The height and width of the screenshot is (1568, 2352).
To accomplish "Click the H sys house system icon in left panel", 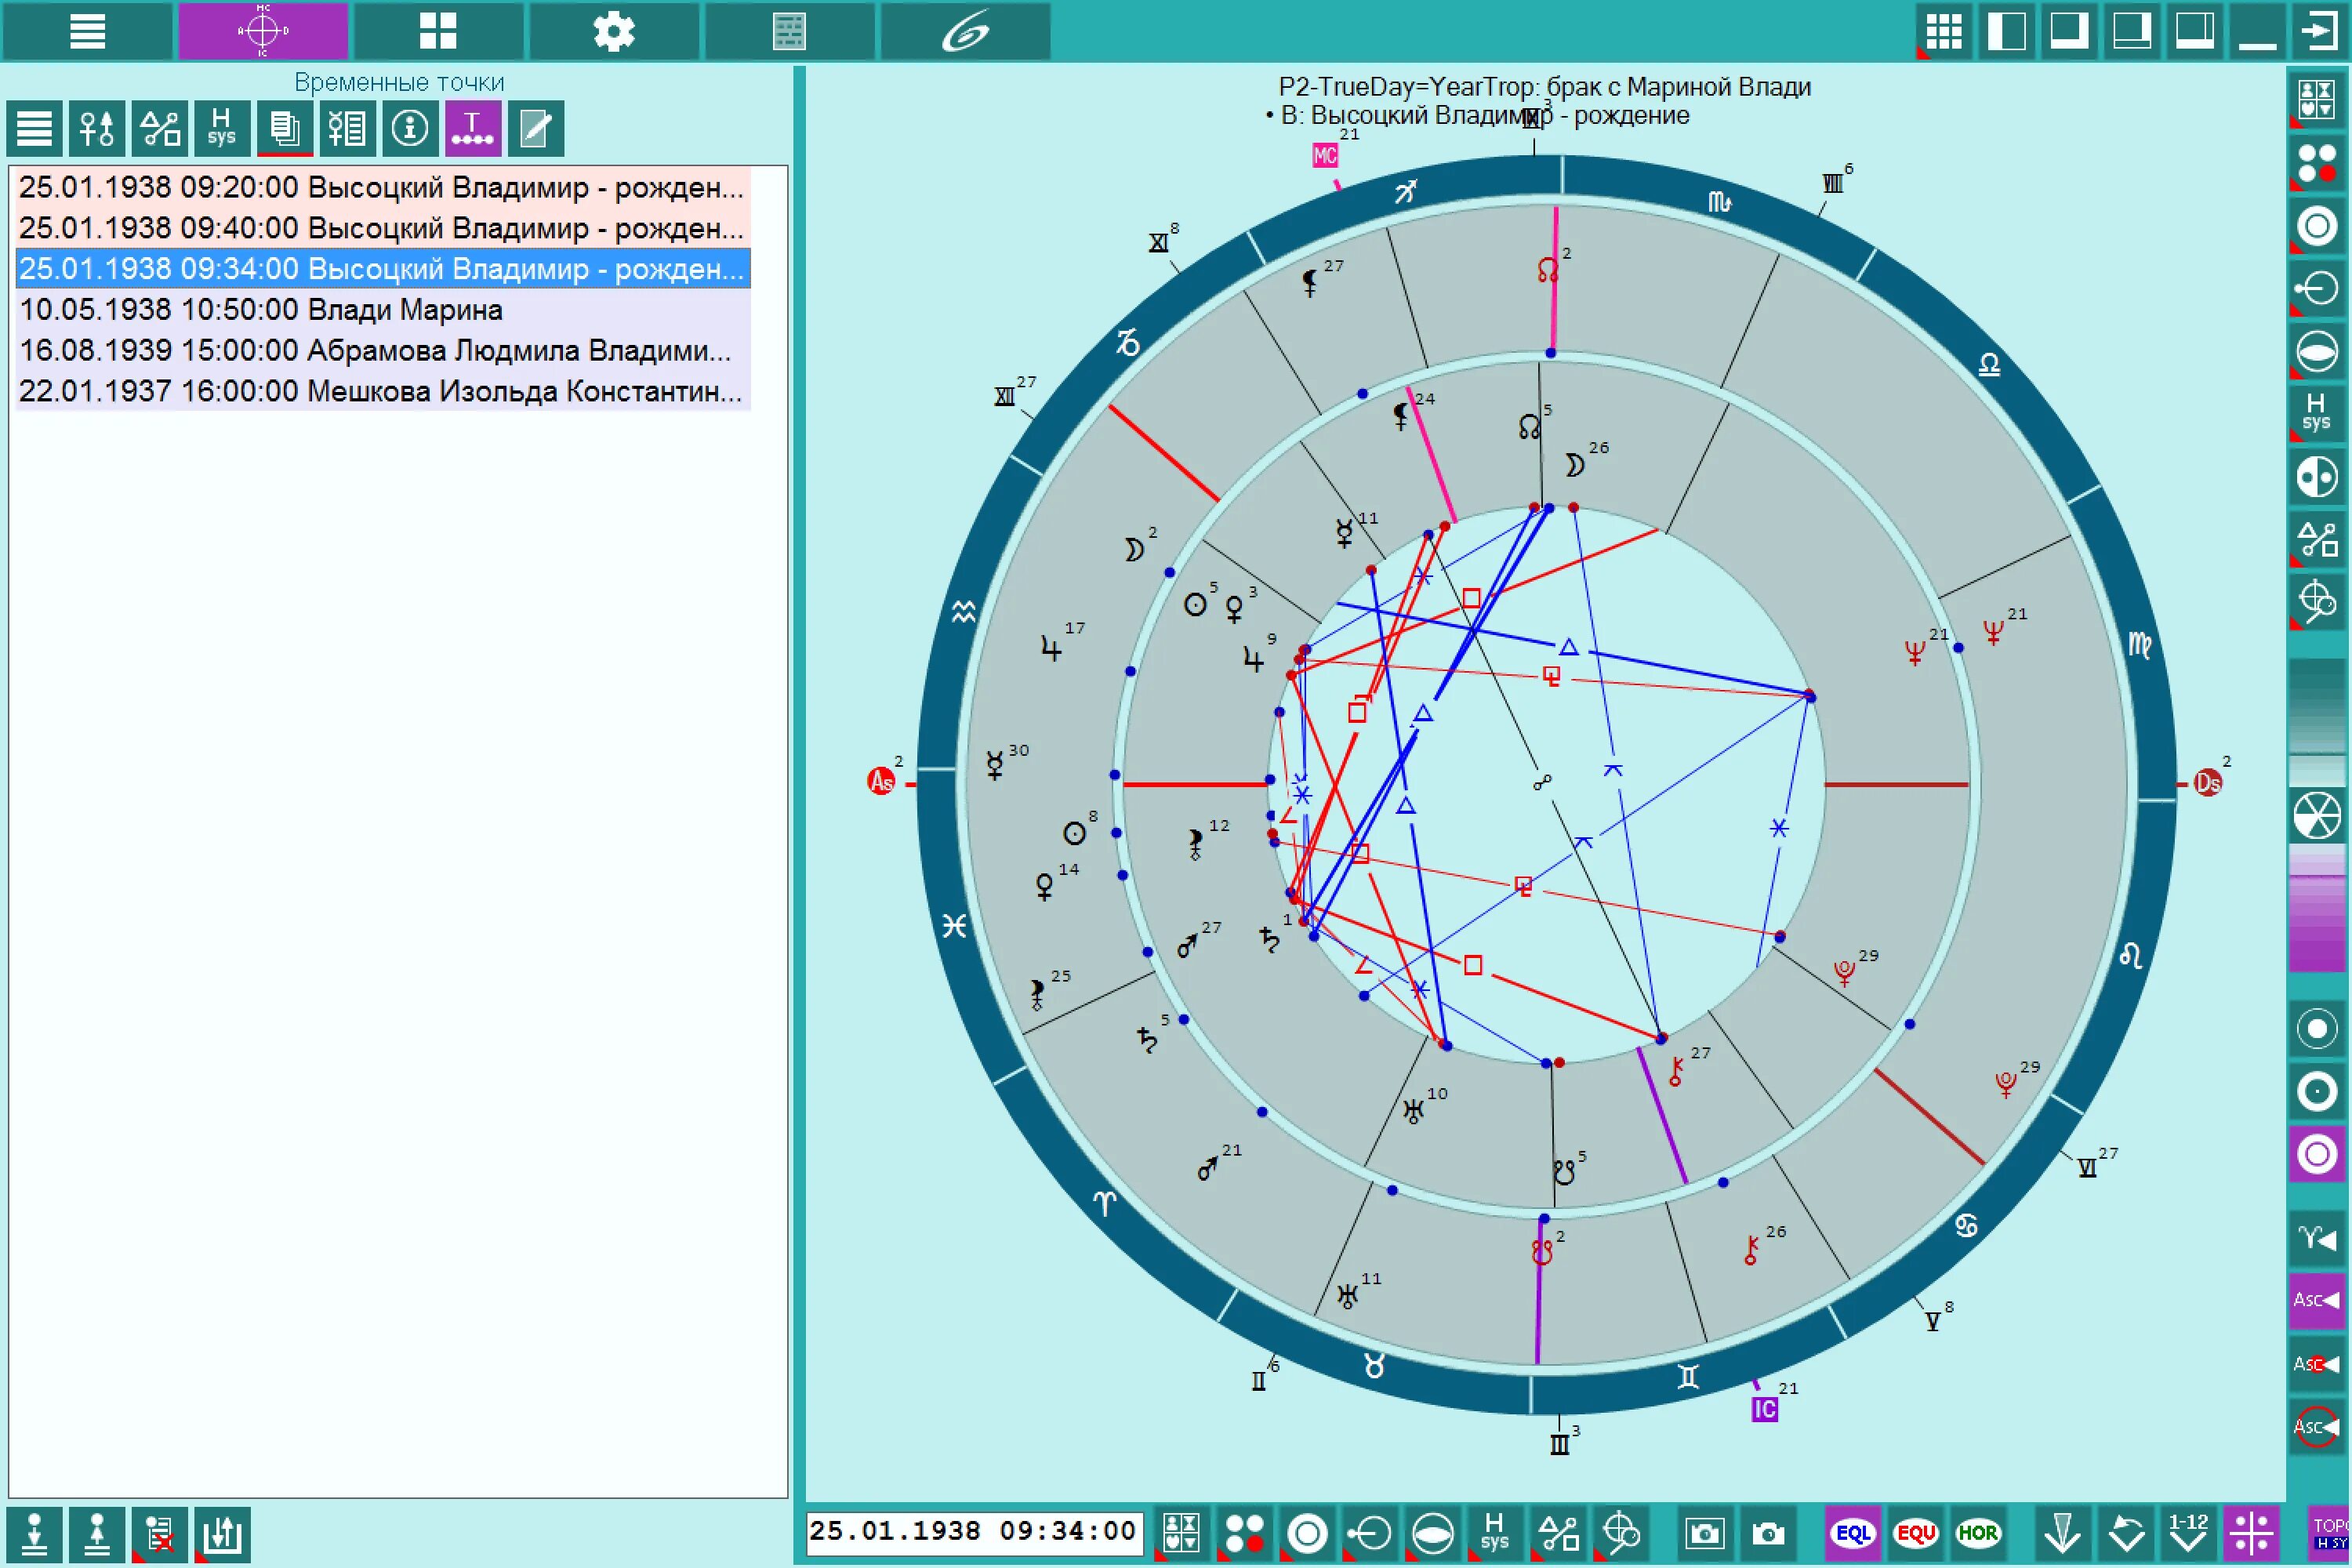I will [x=222, y=129].
